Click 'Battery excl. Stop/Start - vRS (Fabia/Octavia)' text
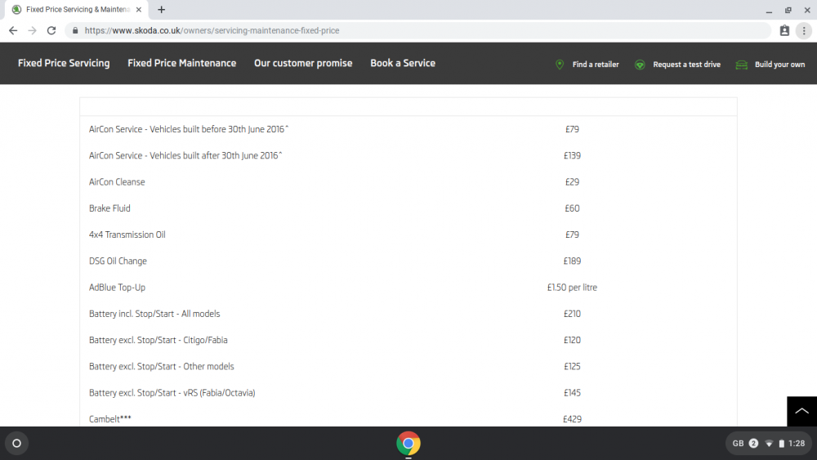This screenshot has width=817, height=460. coord(172,393)
